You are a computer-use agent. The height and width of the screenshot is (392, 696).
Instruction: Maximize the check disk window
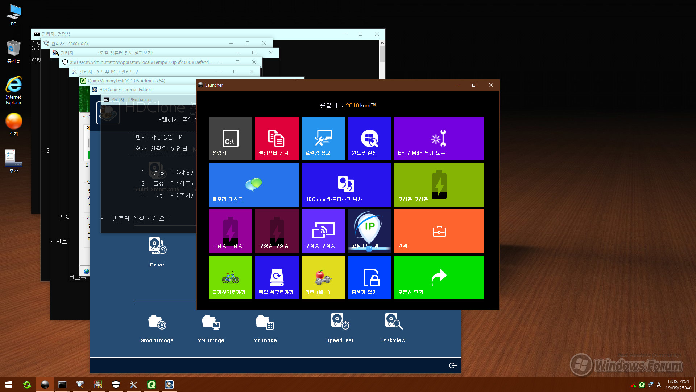tap(248, 43)
